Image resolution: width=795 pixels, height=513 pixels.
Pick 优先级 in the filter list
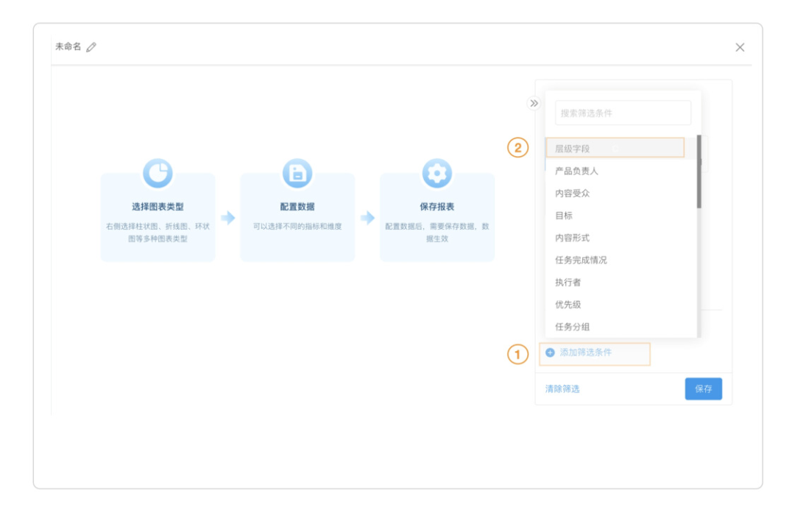(x=568, y=305)
